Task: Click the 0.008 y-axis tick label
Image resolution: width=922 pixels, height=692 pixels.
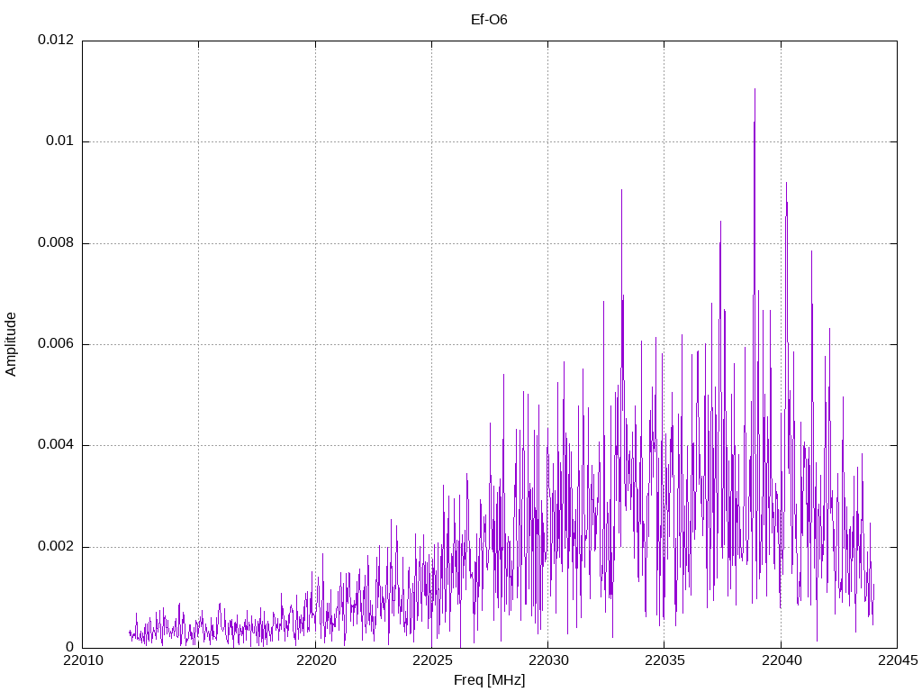Action: 56,242
